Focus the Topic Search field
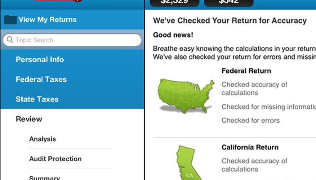 pyautogui.click(x=72, y=40)
